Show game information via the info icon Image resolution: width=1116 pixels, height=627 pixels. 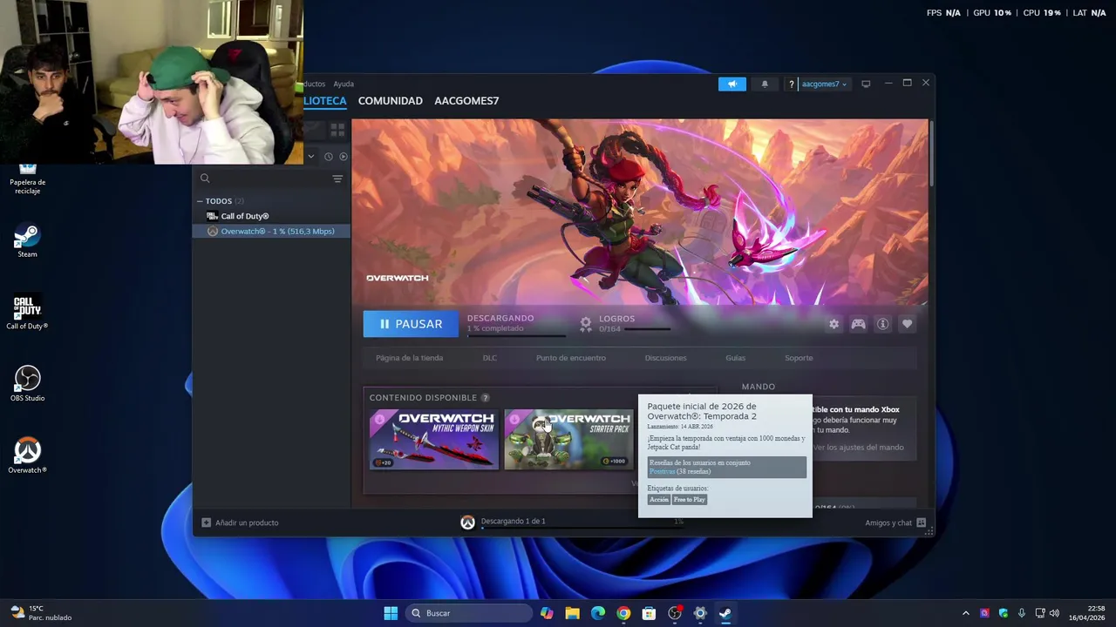point(883,324)
